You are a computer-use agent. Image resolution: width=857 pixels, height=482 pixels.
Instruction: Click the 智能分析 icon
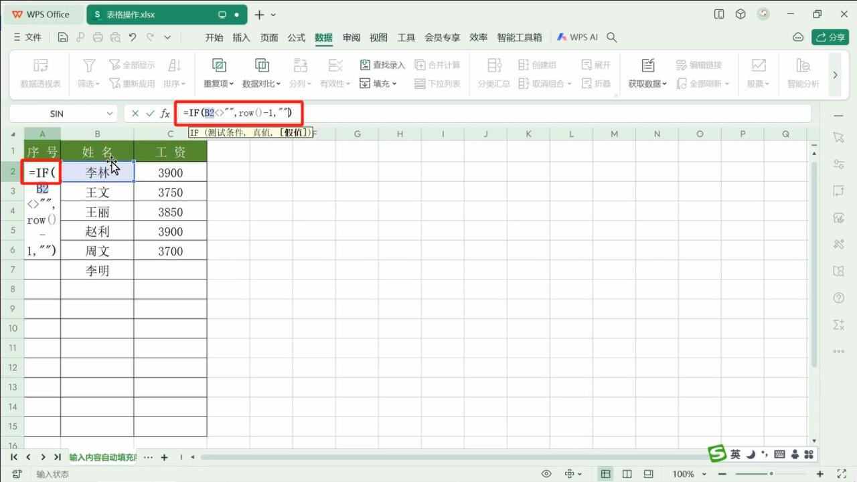[x=803, y=66]
